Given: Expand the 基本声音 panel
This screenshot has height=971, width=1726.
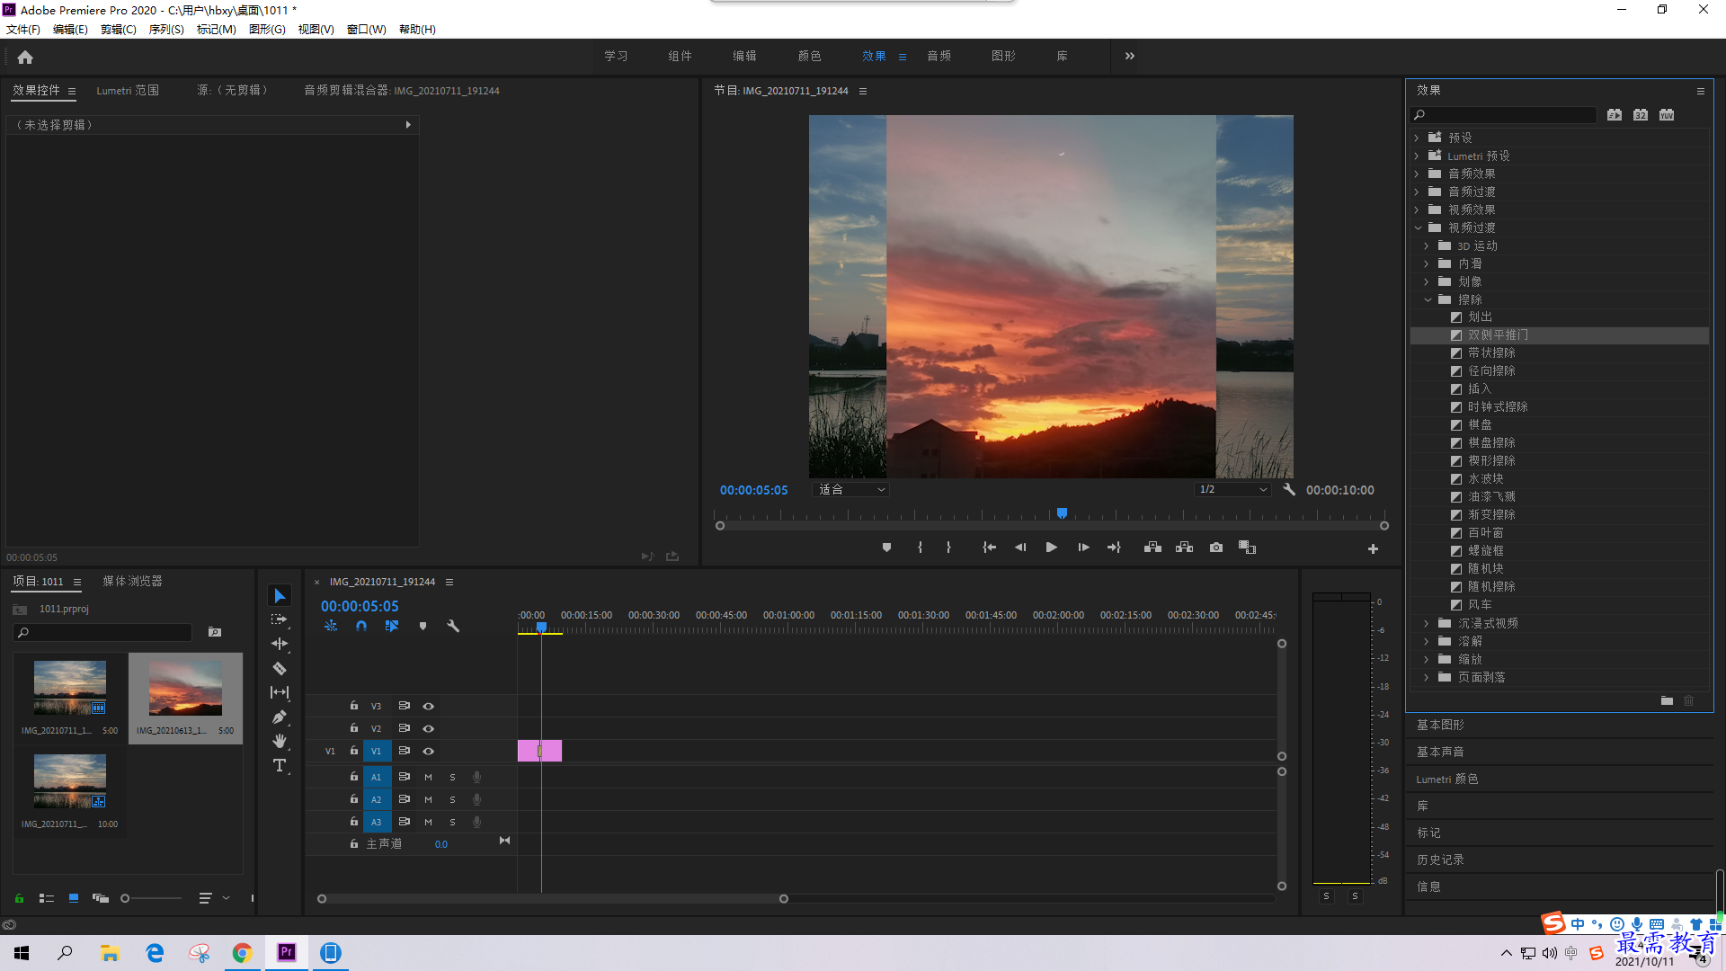Looking at the screenshot, I should pyautogui.click(x=1440, y=752).
